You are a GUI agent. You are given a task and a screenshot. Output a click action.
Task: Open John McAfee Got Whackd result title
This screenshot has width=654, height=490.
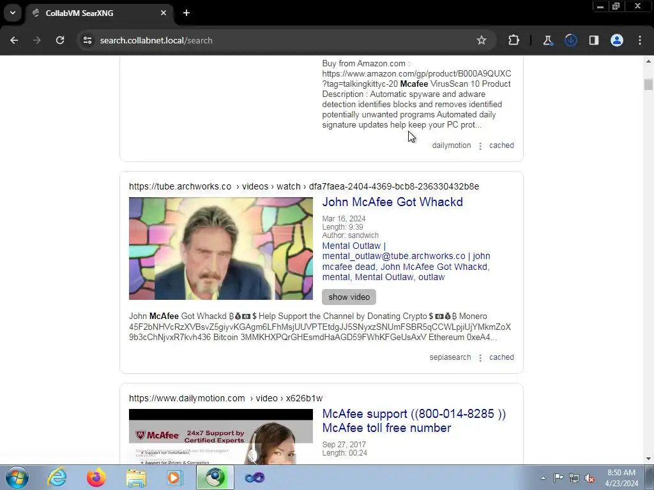(x=393, y=202)
